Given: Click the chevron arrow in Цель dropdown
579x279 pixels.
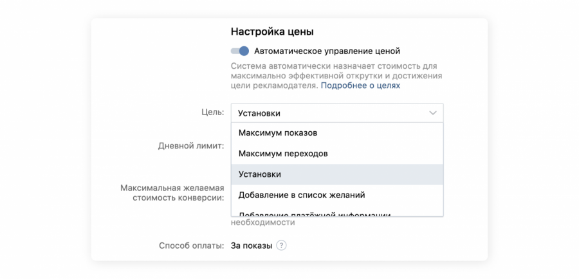Looking at the screenshot, I should pyautogui.click(x=432, y=113).
